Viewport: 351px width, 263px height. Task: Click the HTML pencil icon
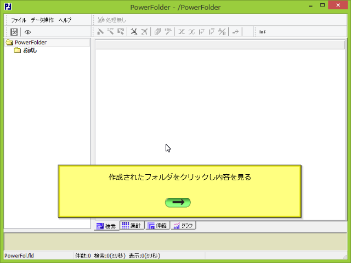(x=168, y=32)
